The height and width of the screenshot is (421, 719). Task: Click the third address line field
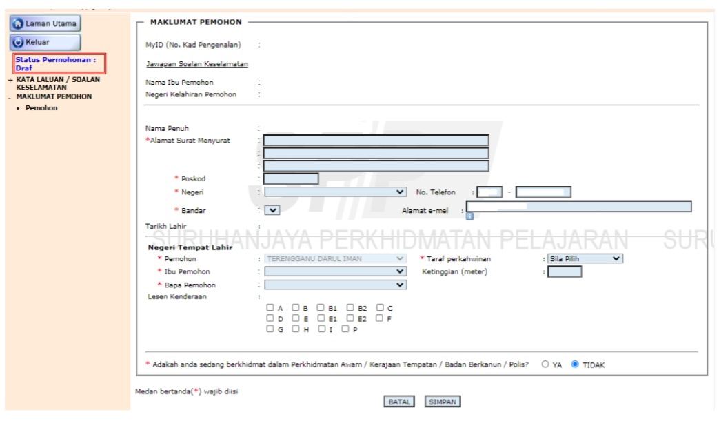376,166
